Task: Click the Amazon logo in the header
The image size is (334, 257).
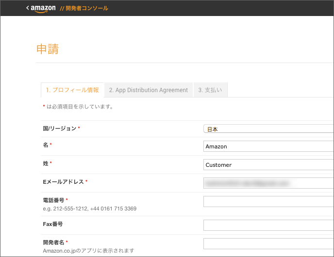Action: pyautogui.click(x=43, y=8)
